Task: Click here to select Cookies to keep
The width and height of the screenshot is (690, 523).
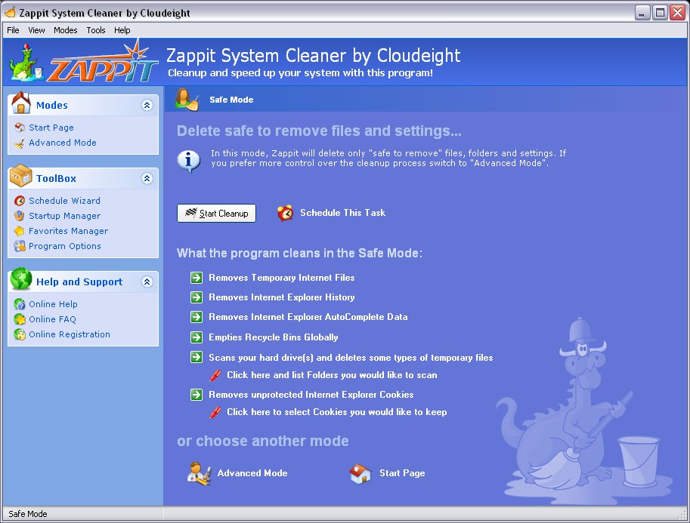Action: point(337,412)
